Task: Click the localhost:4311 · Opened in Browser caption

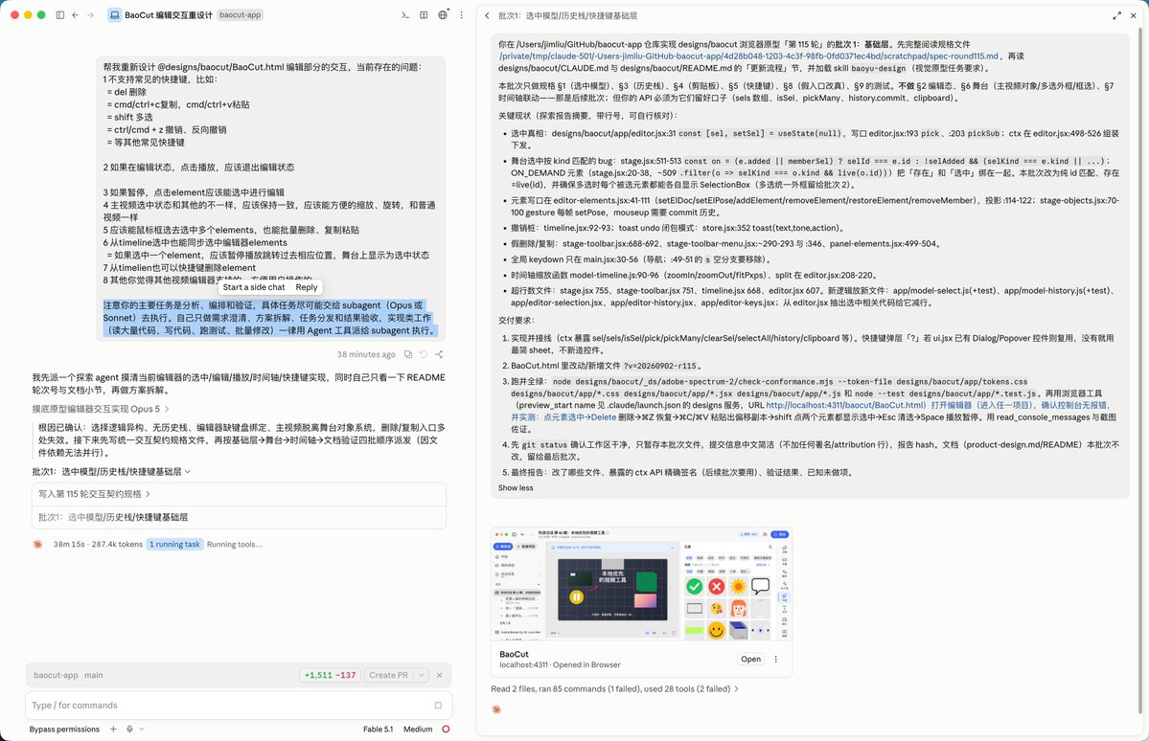Action: 560,664
